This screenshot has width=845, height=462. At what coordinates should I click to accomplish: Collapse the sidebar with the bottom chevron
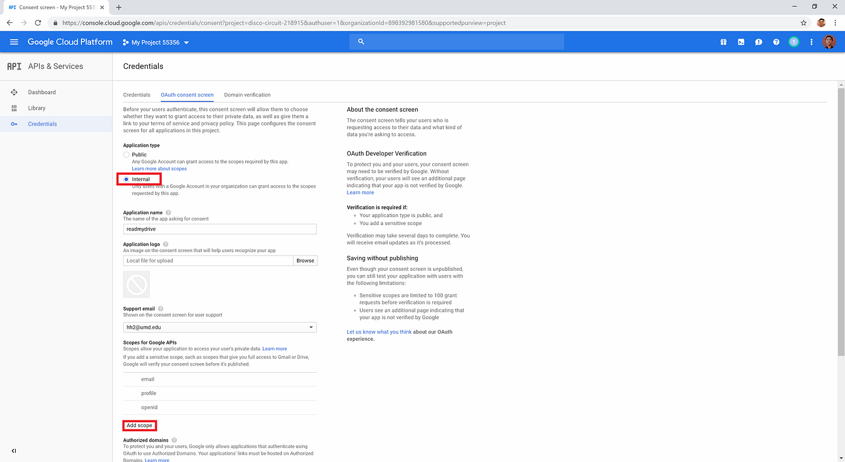pyautogui.click(x=13, y=451)
